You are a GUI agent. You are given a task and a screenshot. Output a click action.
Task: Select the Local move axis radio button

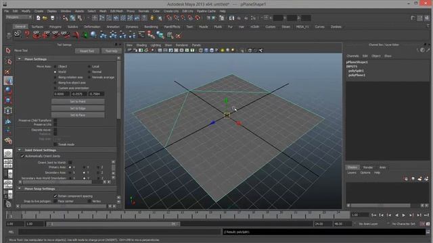tap(89, 66)
